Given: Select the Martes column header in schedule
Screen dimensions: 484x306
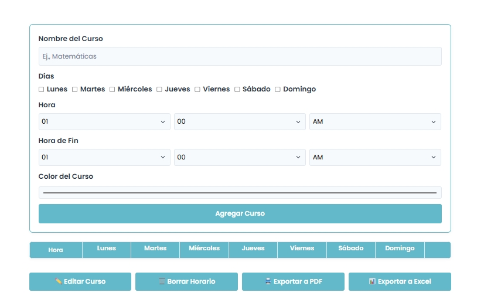Looking at the screenshot, I should pos(155,249).
